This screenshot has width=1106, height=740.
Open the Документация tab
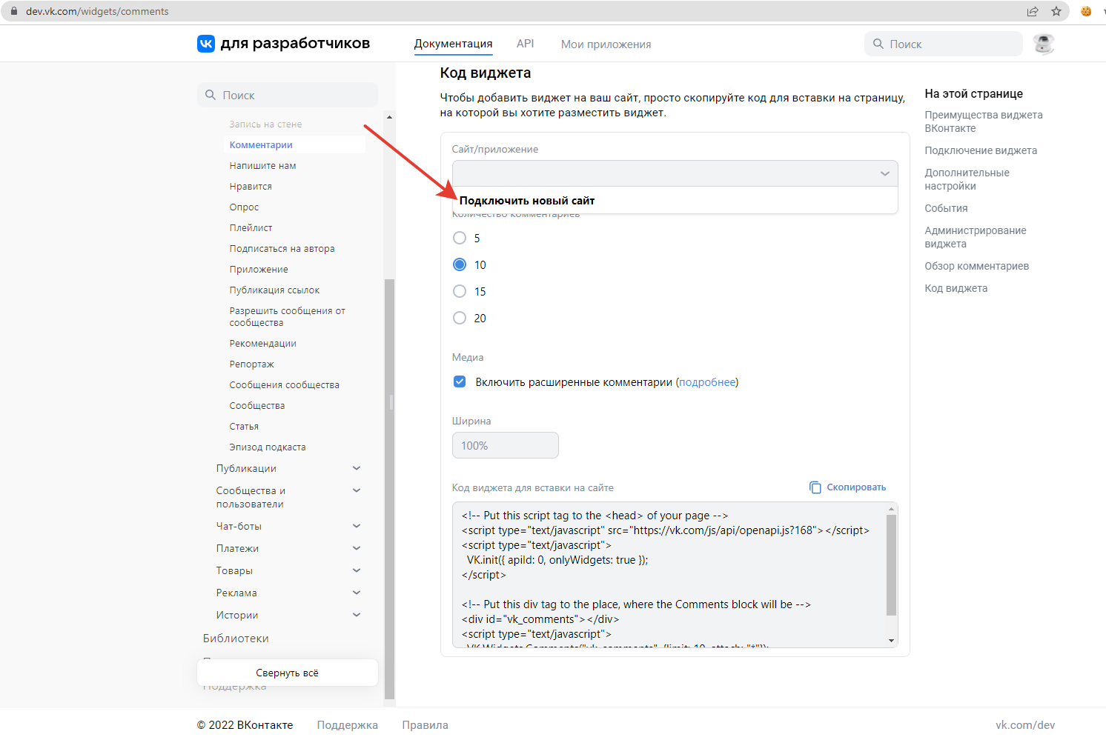coord(453,44)
